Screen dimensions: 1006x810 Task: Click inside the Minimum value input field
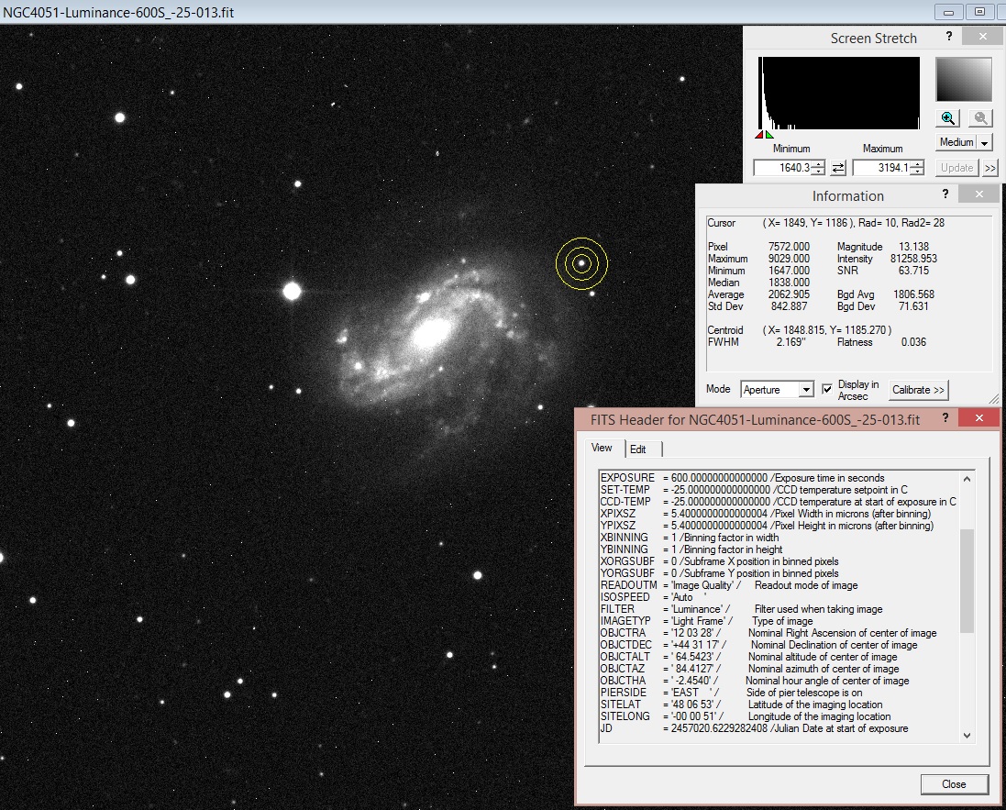pyautogui.click(x=787, y=167)
